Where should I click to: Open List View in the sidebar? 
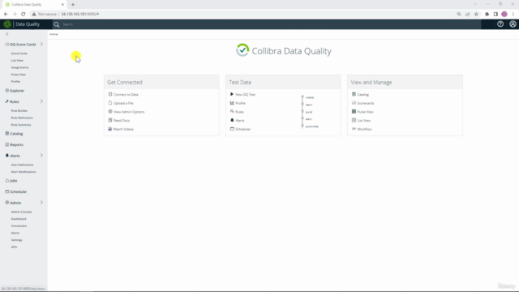pos(17,61)
